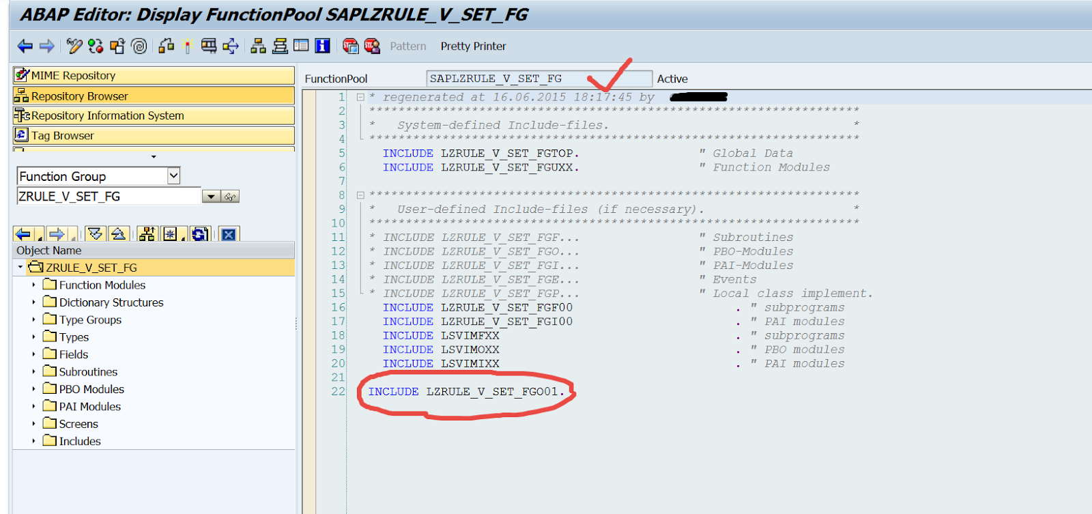Viewport: 1092px width, 514px height.
Task: Click the Display glasses icon beside object name
Action: click(230, 197)
